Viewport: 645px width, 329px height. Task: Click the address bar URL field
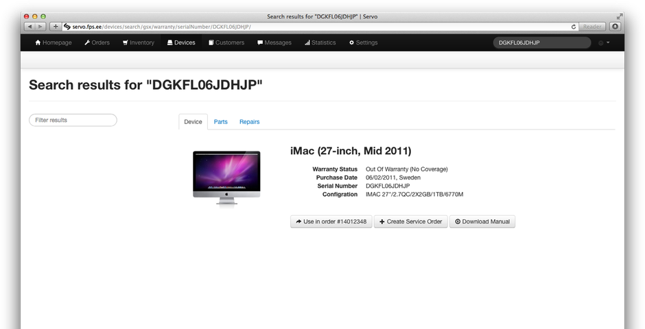[321, 27]
